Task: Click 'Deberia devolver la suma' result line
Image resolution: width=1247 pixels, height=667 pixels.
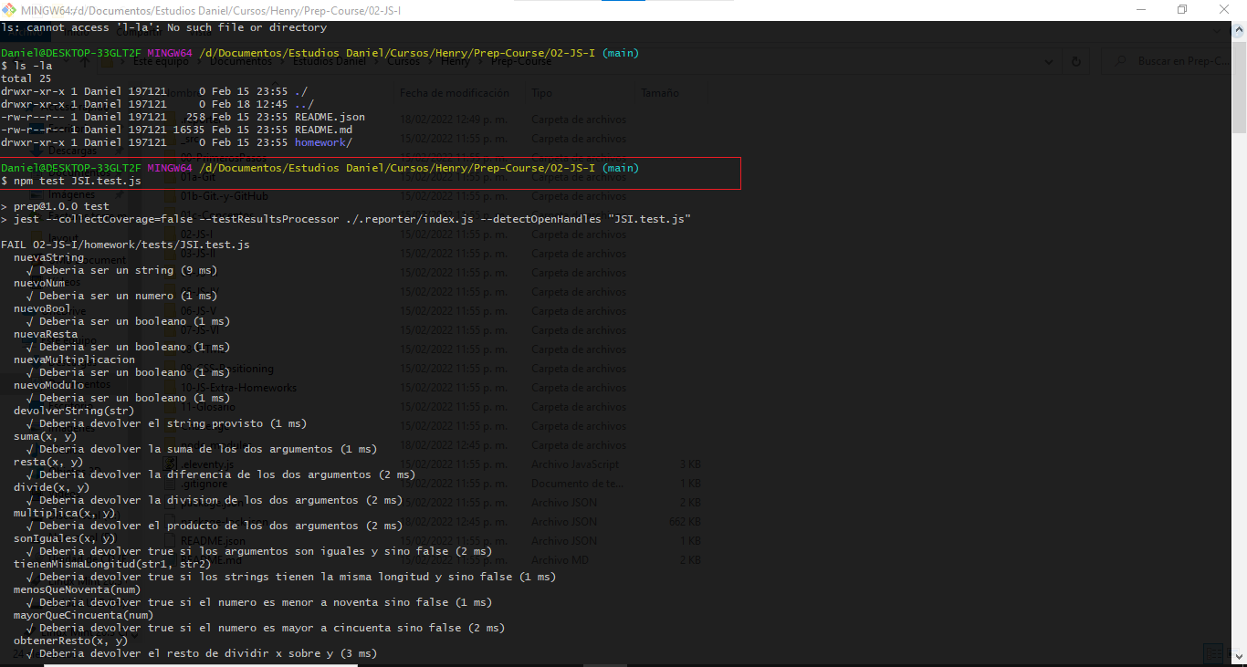Action: 202,449
